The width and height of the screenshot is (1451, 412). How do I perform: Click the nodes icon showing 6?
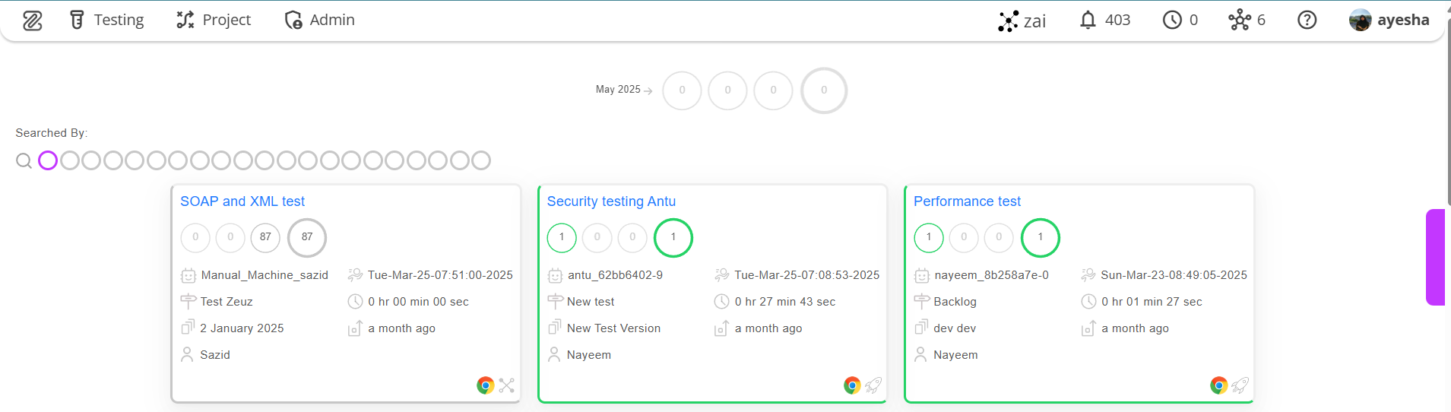(x=1247, y=20)
